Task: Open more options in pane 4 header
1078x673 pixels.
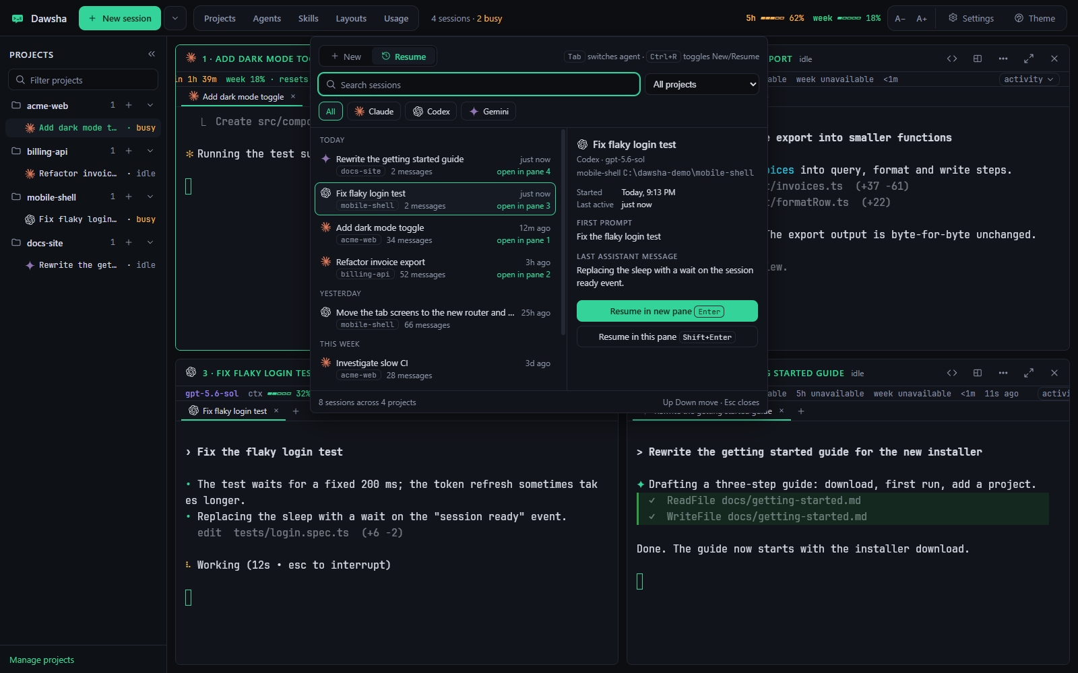Action: [x=1003, y=373]
